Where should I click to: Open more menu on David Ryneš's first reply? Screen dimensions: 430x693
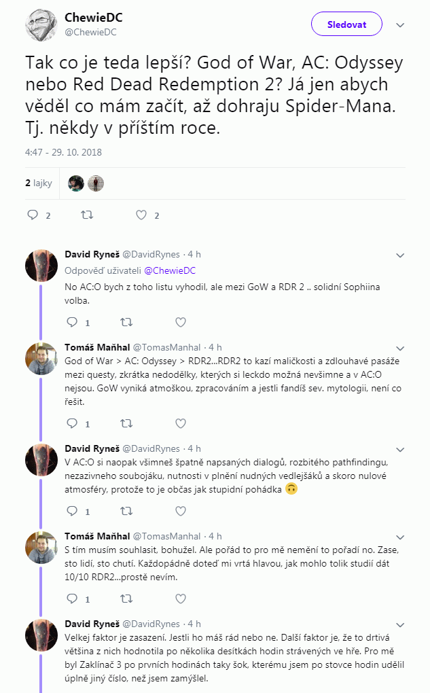pos(400,255)
